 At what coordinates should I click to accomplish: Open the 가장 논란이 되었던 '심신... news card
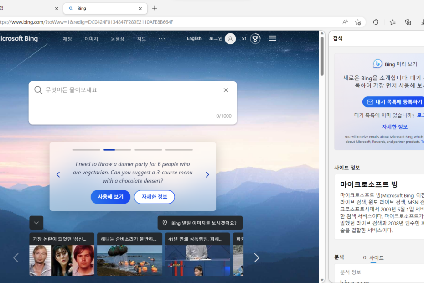coord(62,254)
